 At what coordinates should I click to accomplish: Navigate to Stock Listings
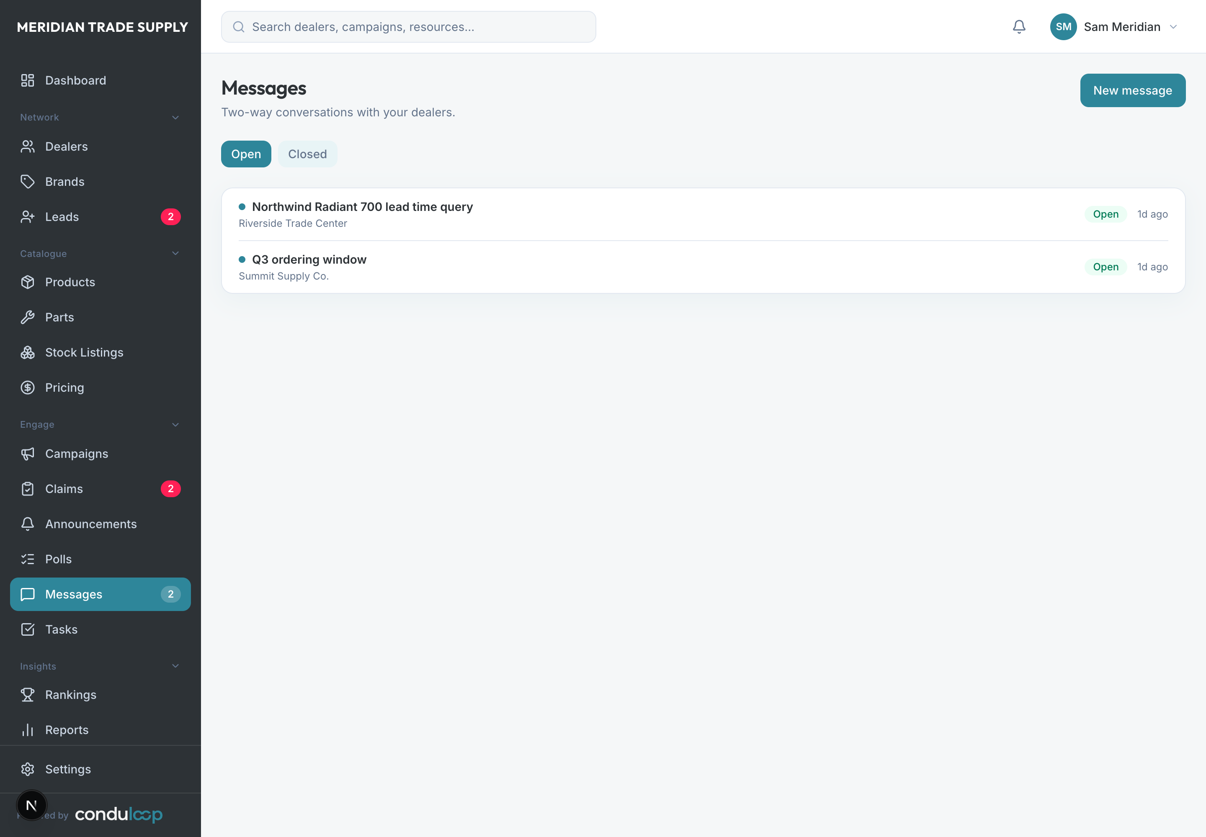[x=100, y=352]
